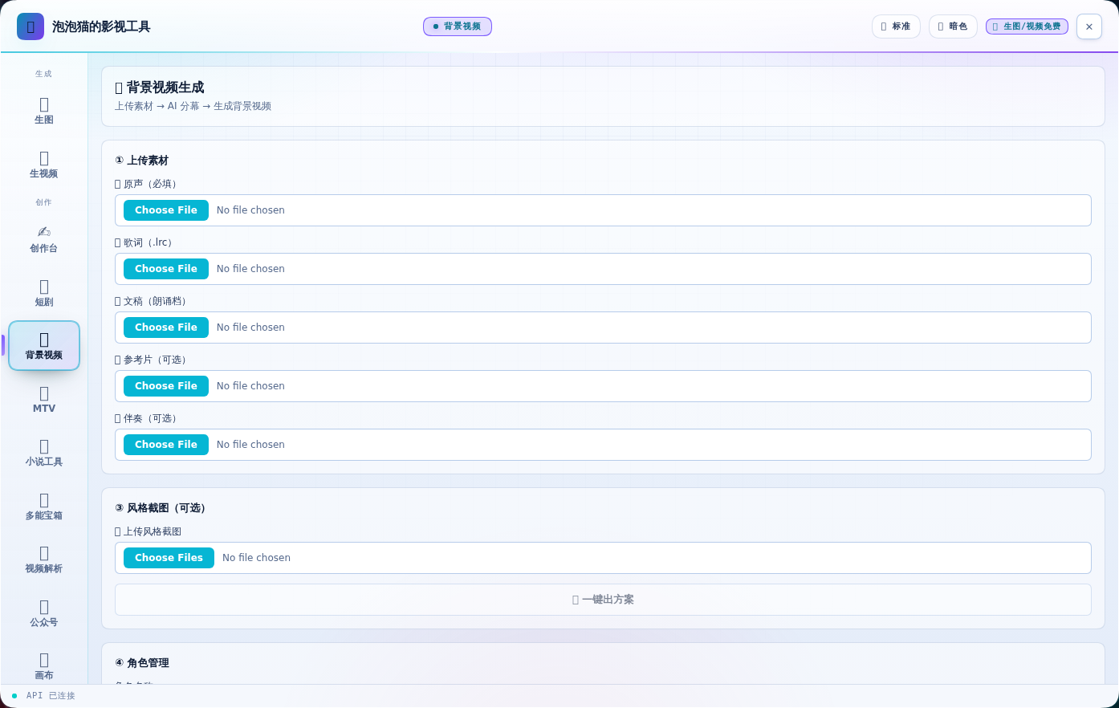This screenshot has width=1119, height=708.
Task: Click the ④ 角色管理 section title
Action: pyautogui.click(x=142, y=663)
